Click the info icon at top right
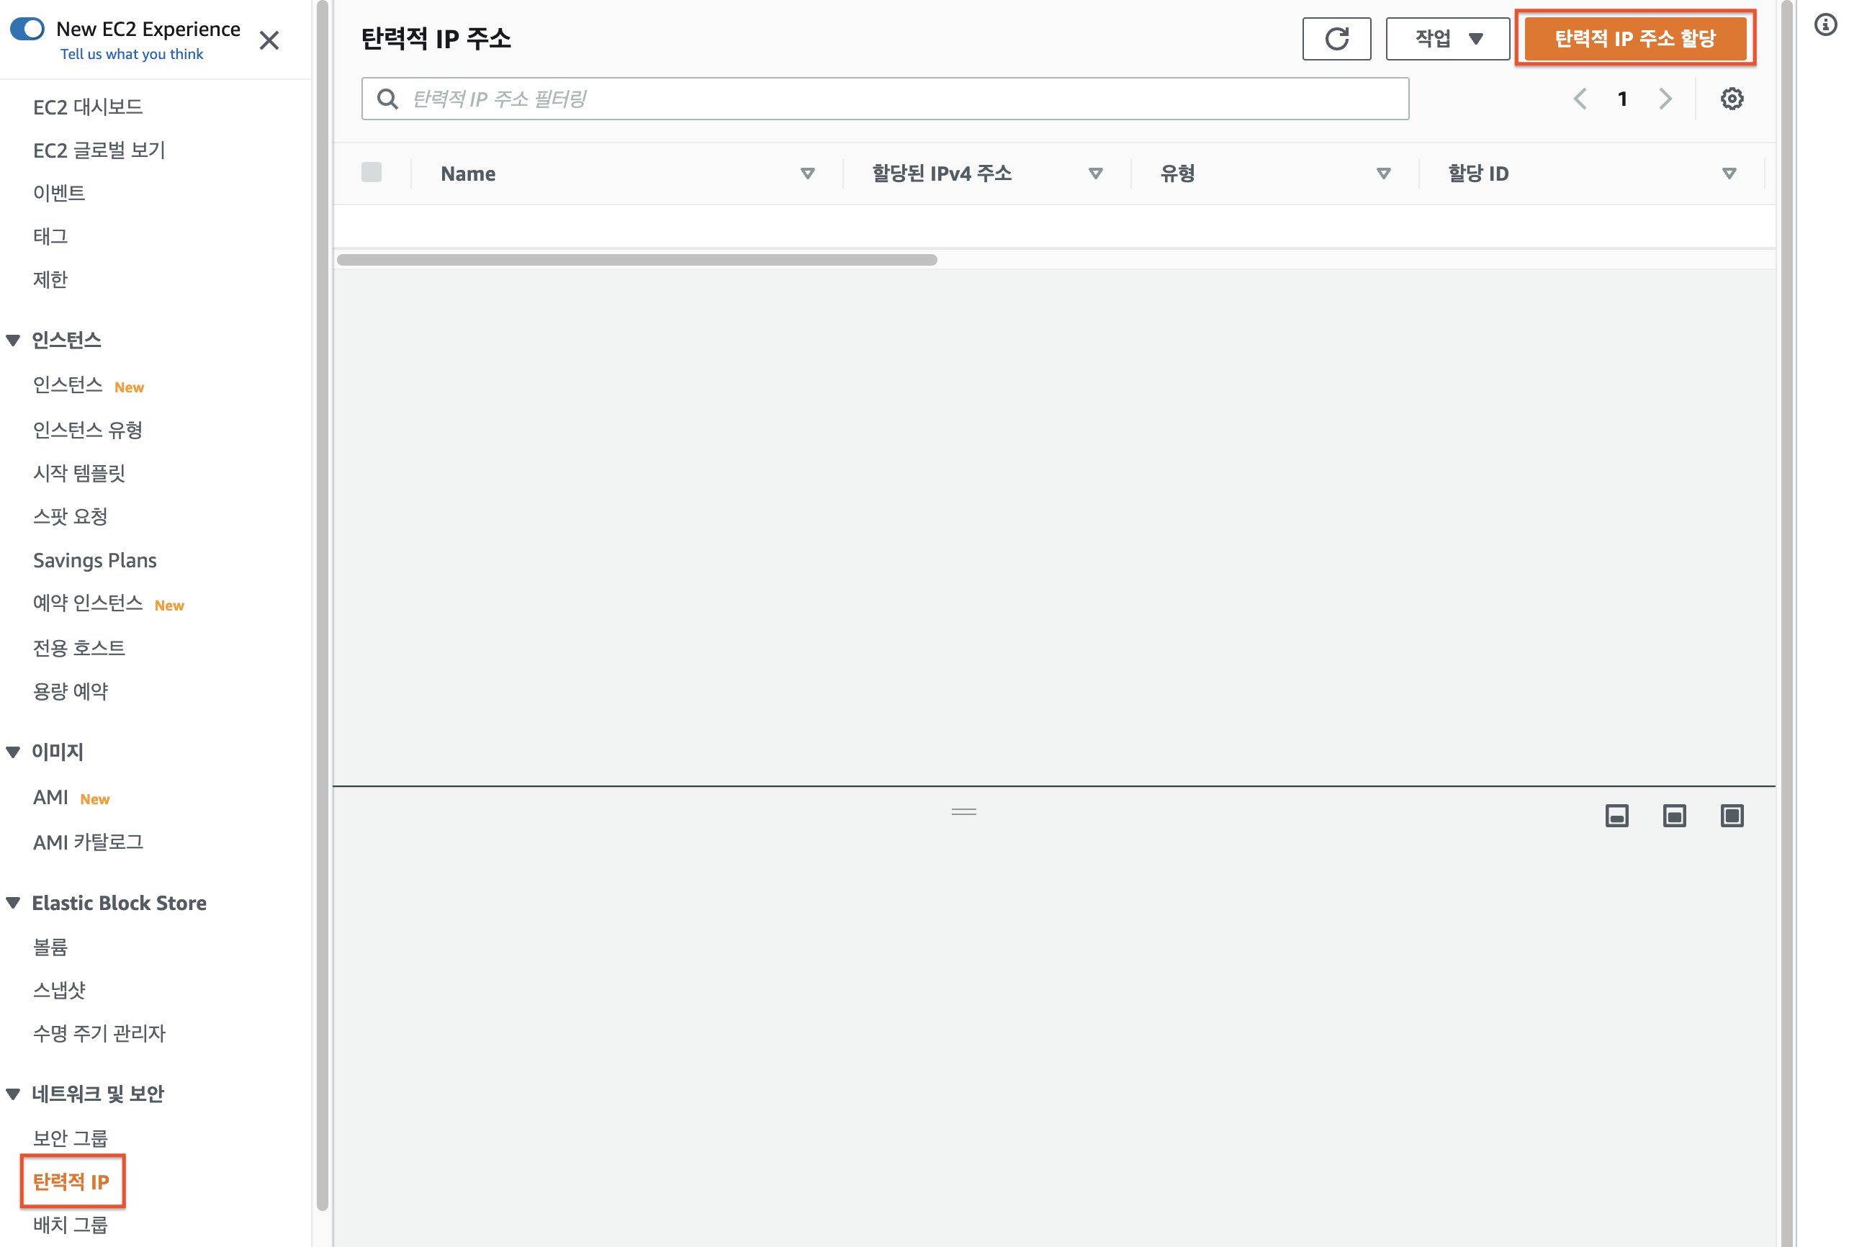 pos(1825,24)
